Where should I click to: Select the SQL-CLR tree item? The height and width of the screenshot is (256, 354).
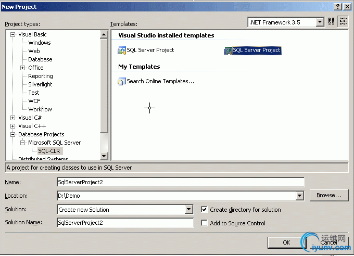(x=49, y=151)
